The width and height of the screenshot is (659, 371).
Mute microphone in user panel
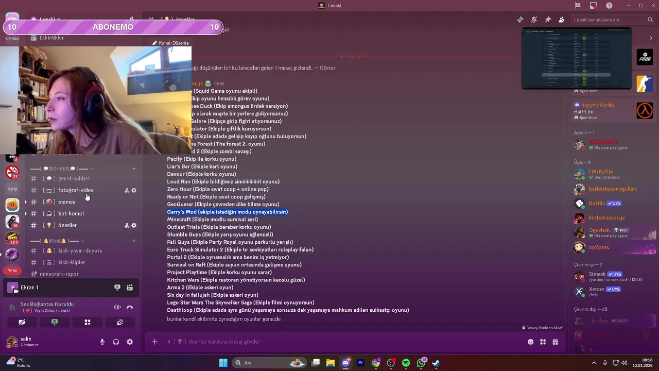[x=102, y=342]
